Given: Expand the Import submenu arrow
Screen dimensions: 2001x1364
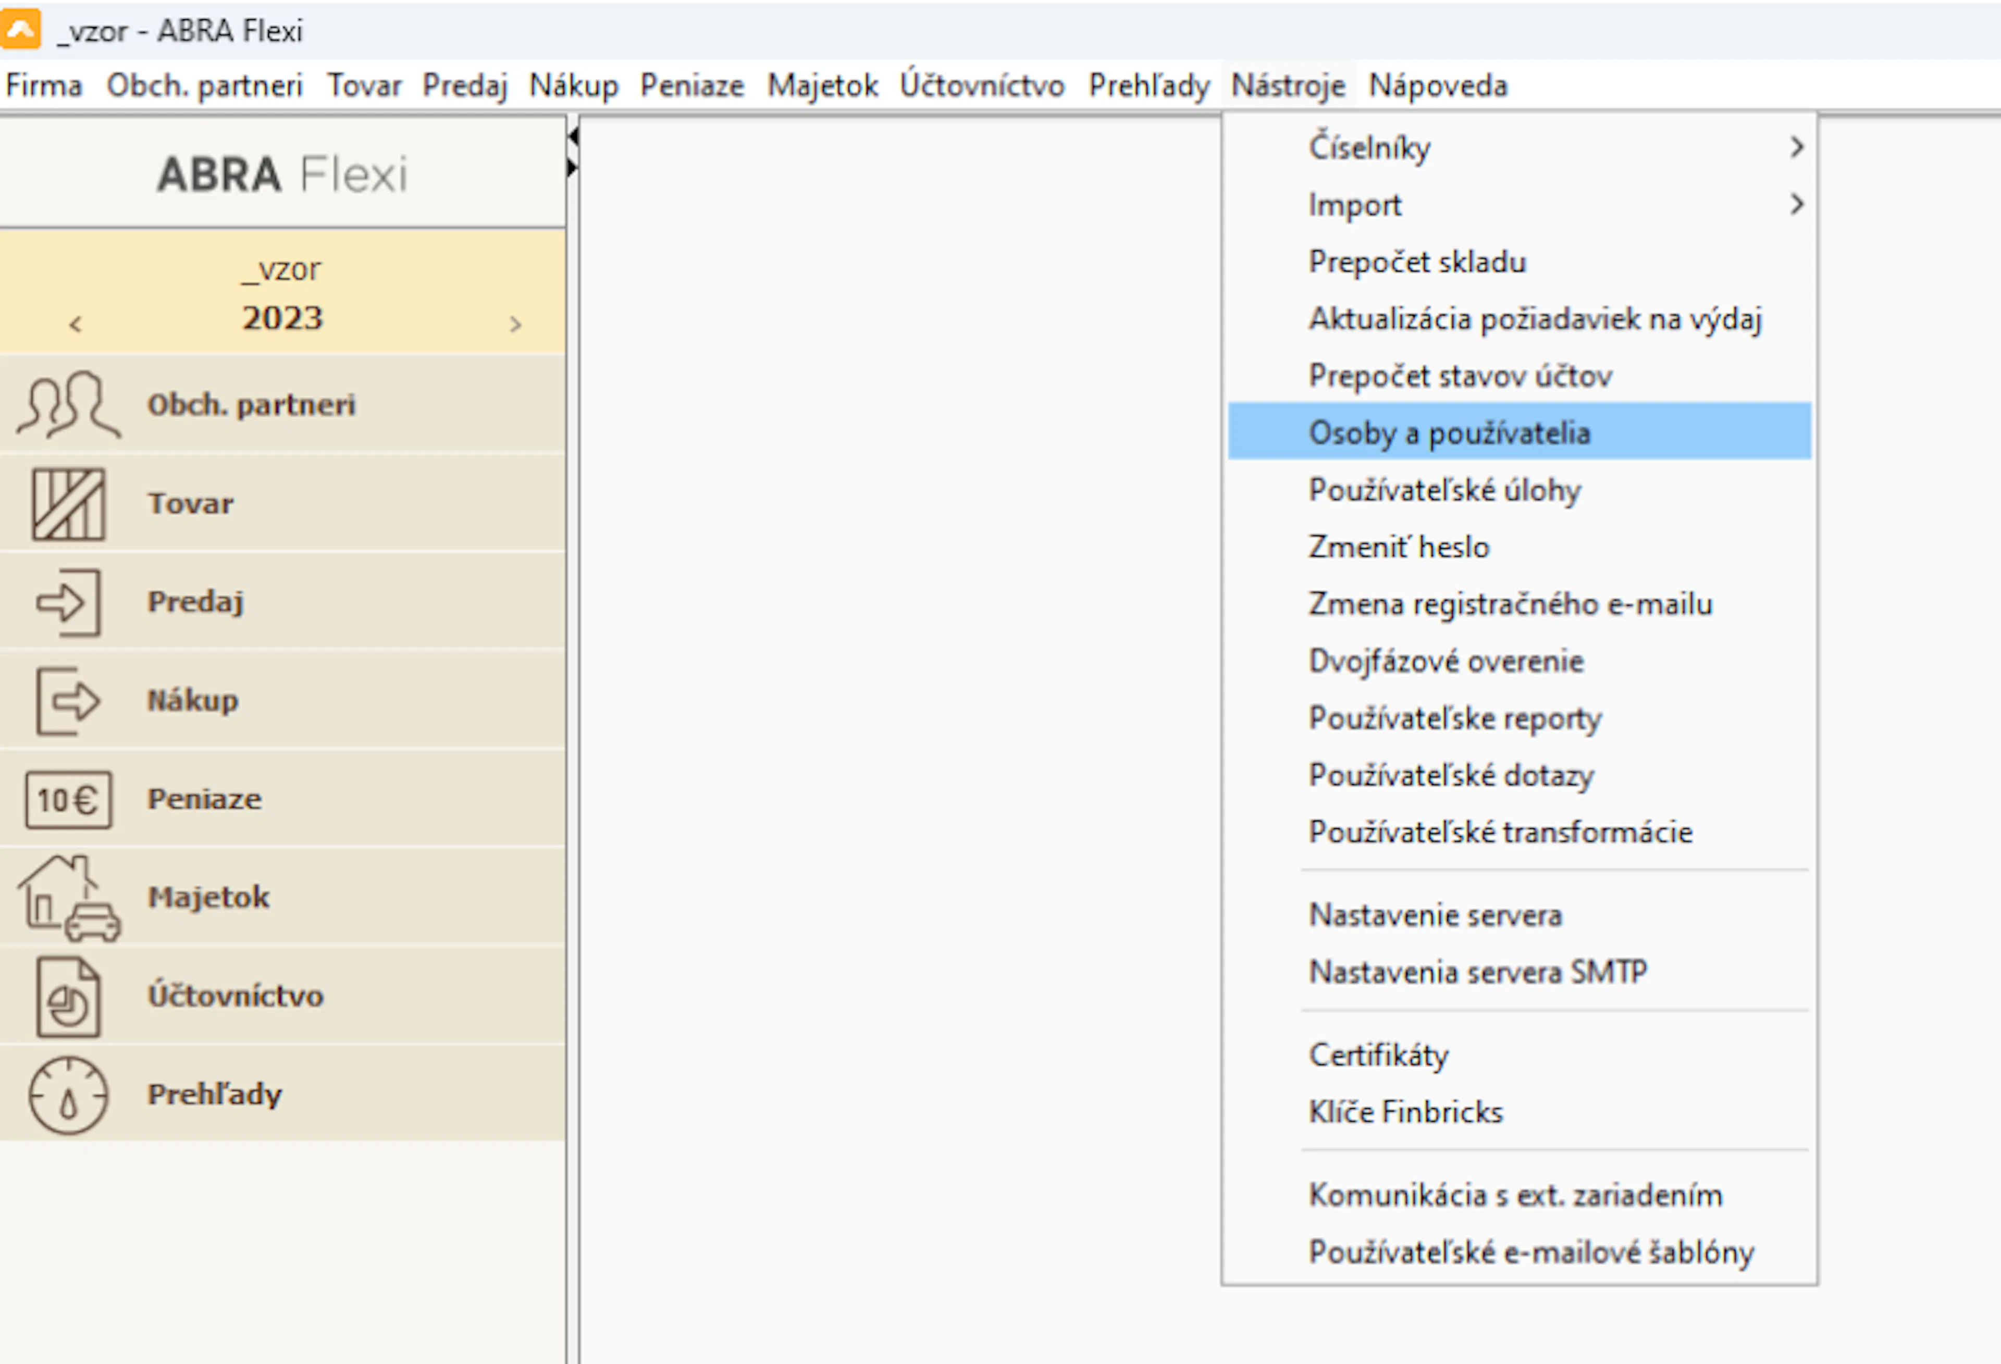Looking at the screenshot, I should point(1796,204).
